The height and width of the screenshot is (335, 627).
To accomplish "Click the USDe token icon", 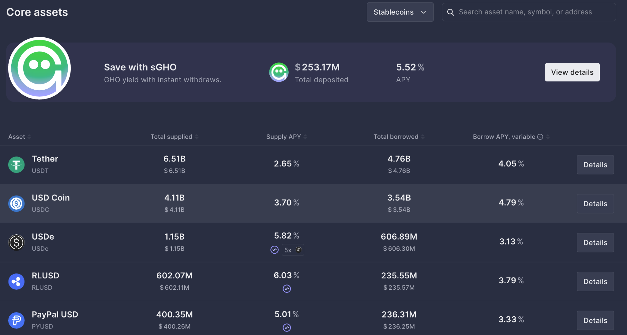I will point(16,242).
